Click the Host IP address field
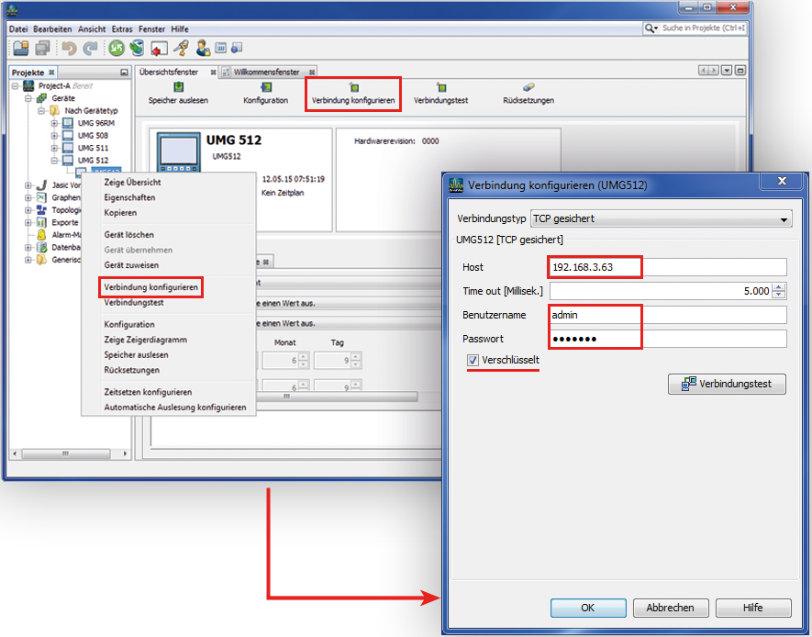This screenshot has width=812, height=637. click(668, 267)
